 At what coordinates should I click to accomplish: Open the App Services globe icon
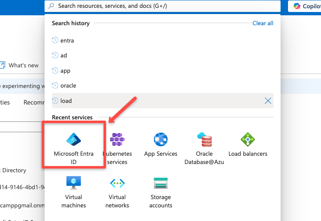click(160, 139)
